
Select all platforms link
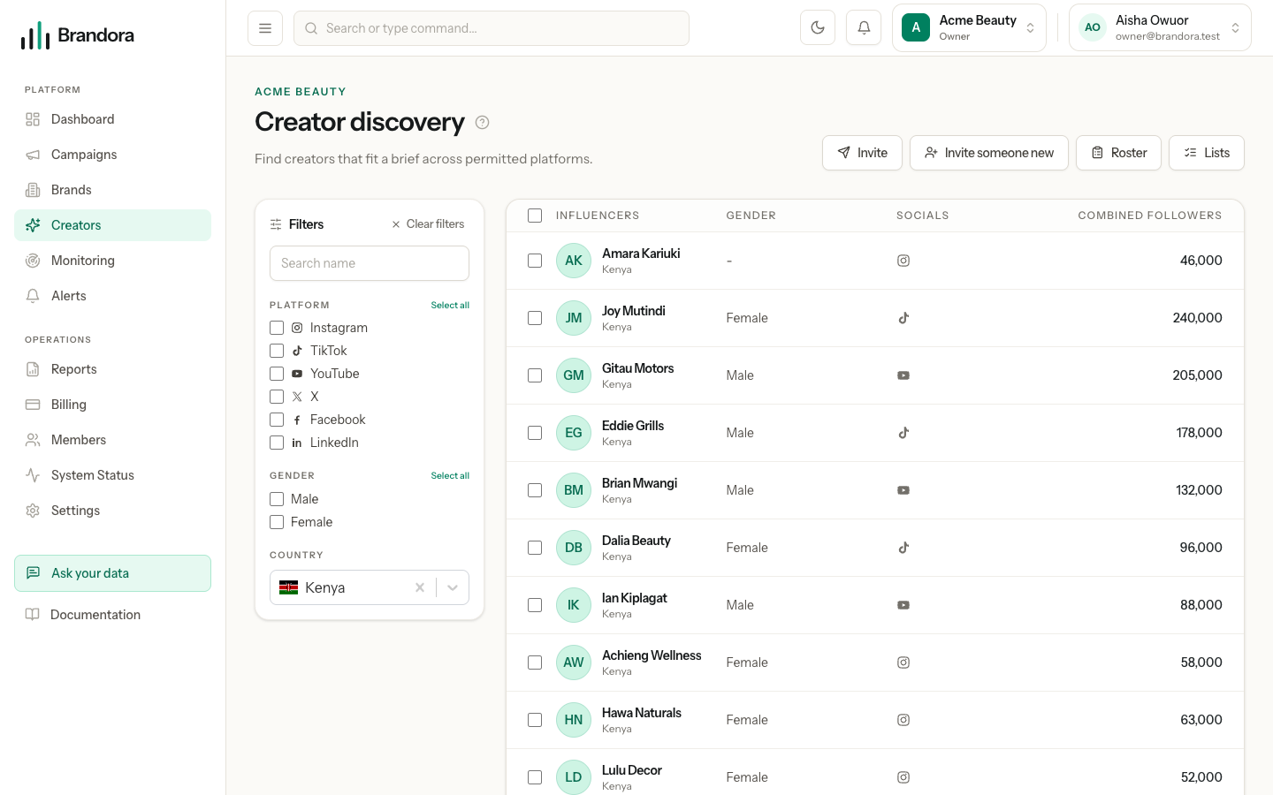tap(450, 306)
